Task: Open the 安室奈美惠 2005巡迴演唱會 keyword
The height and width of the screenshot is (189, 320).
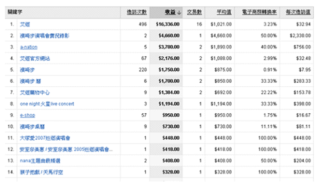Action: [x=66, y=150]
